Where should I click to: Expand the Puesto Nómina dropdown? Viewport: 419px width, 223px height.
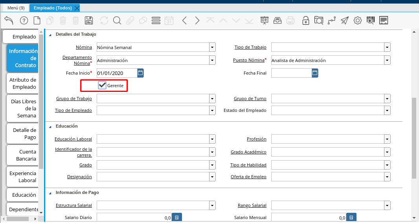tap(387, 60)
